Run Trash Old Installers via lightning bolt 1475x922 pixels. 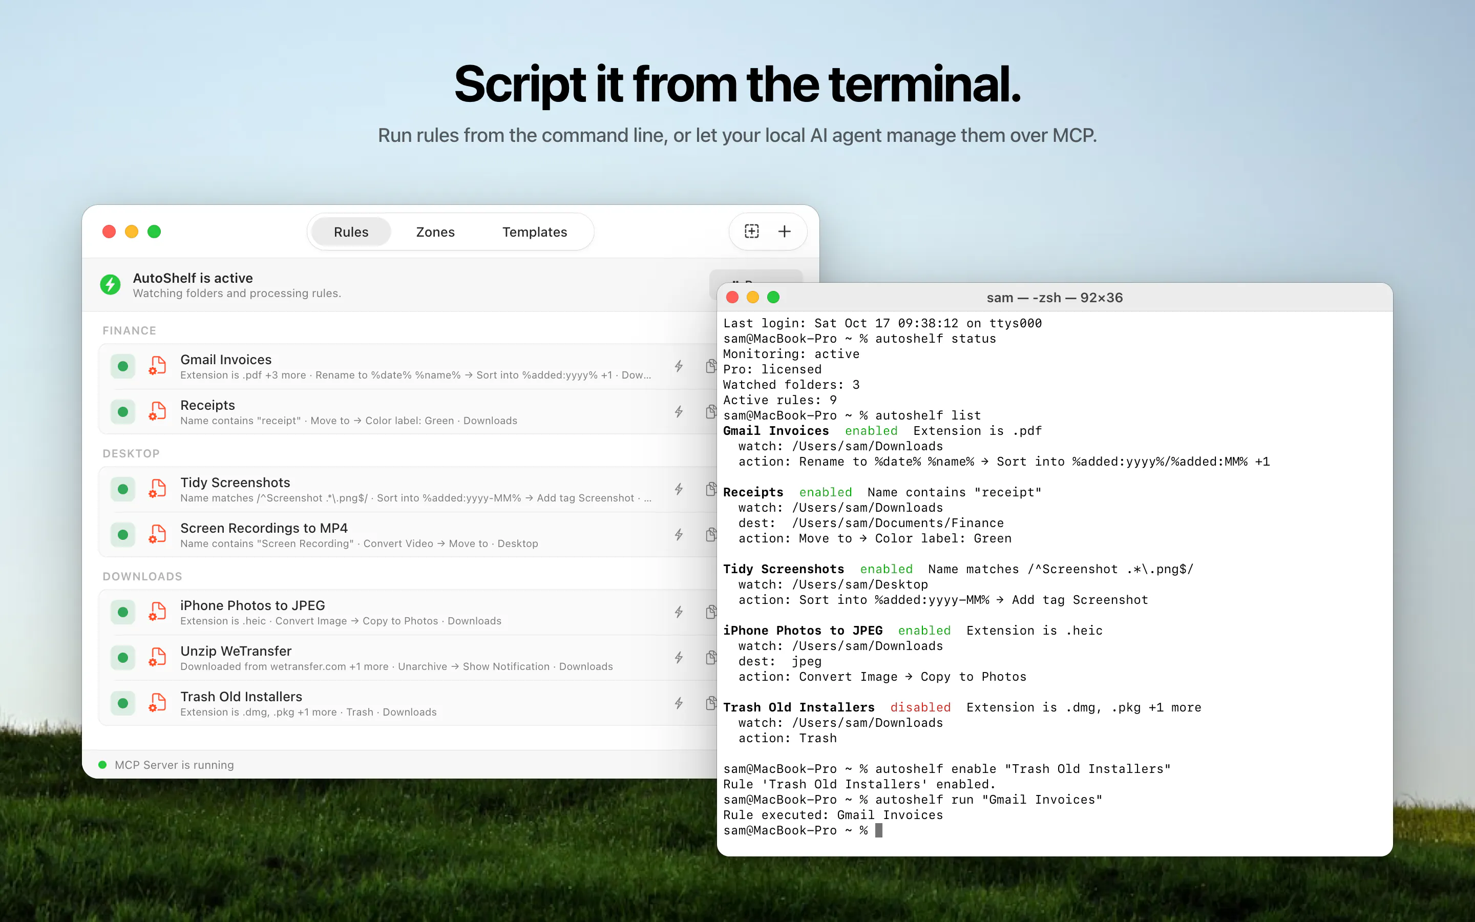(679, 703)
